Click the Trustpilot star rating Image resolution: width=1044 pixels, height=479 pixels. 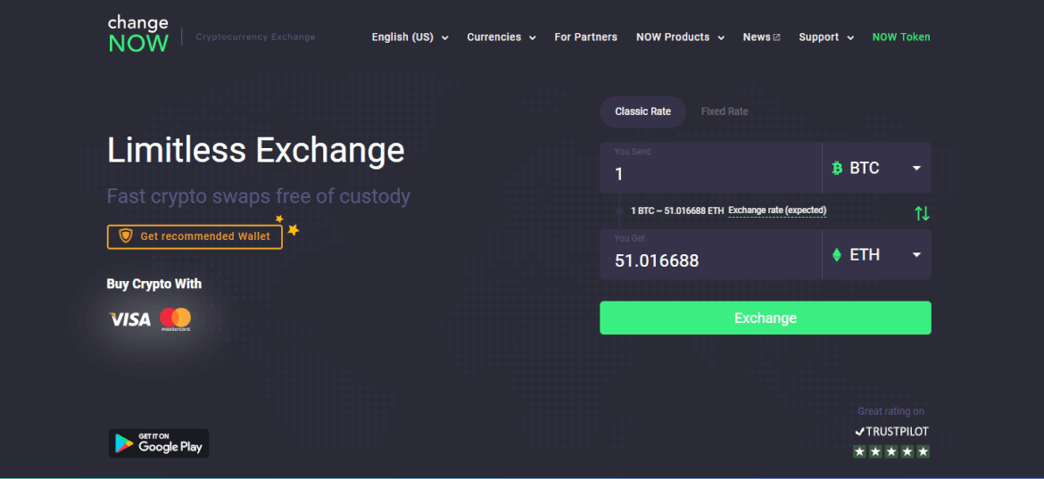(x=891, y=451)
